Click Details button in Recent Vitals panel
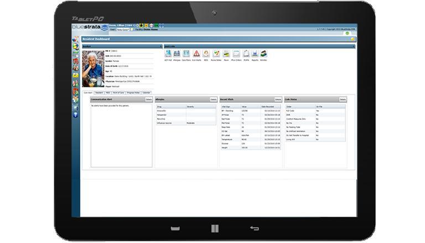 pyautogui.click(x=278, y=100)
